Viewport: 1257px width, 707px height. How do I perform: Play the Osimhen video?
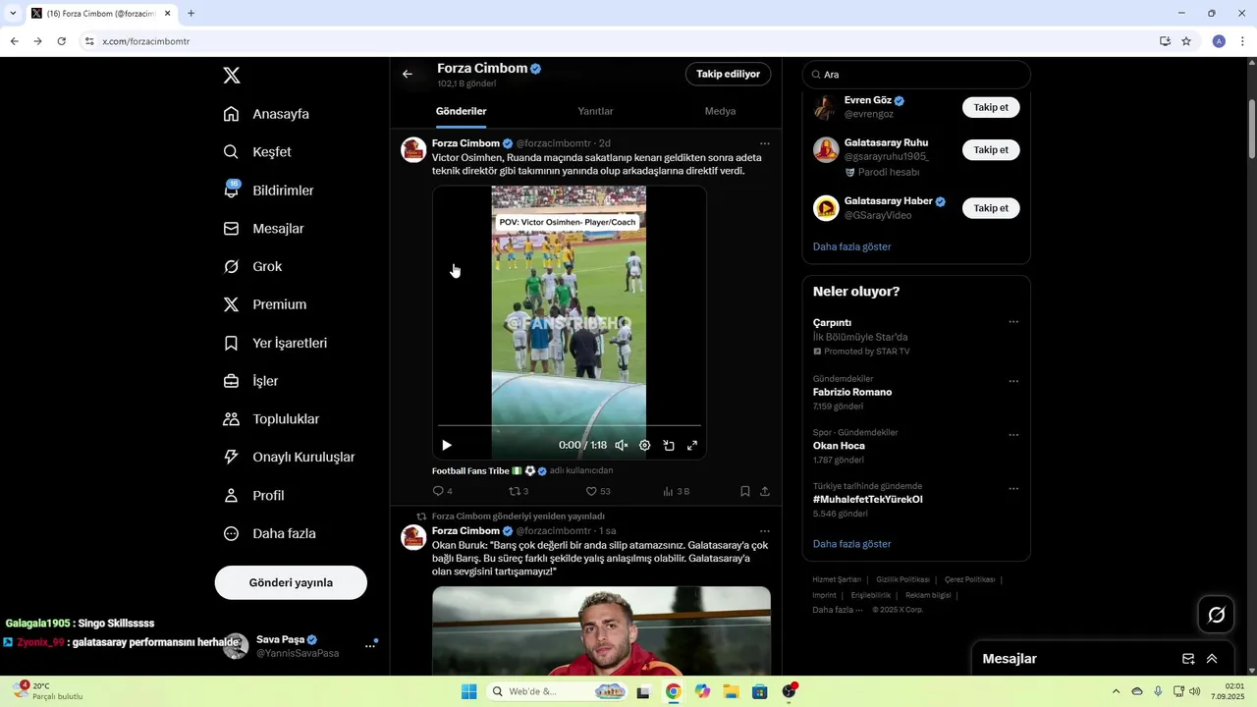(x=447, y=445)
